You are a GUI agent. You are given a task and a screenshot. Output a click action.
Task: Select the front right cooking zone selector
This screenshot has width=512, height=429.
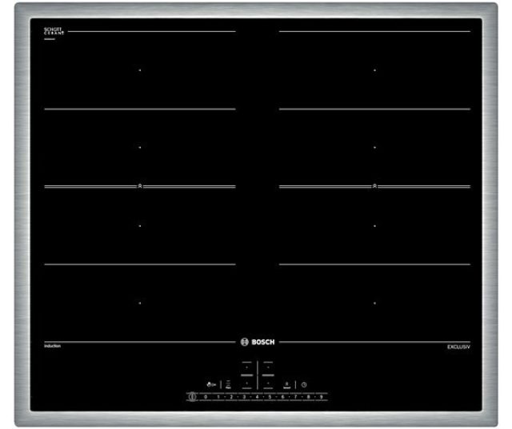tap(268, 383)
